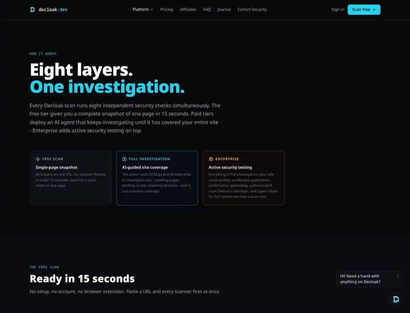Click the 'Everything in Full investigation' card description

tap(243, 185)
